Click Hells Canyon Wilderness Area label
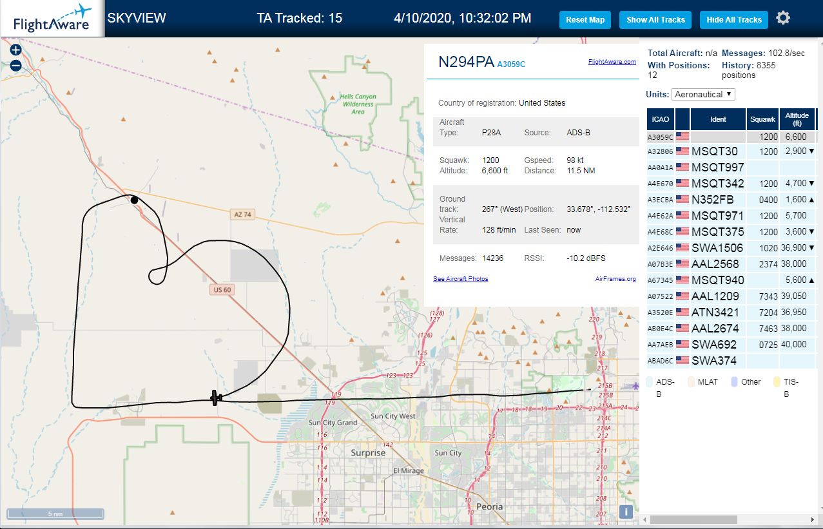The height and width of the screenshot is (529, 823). tap(358, 104)
